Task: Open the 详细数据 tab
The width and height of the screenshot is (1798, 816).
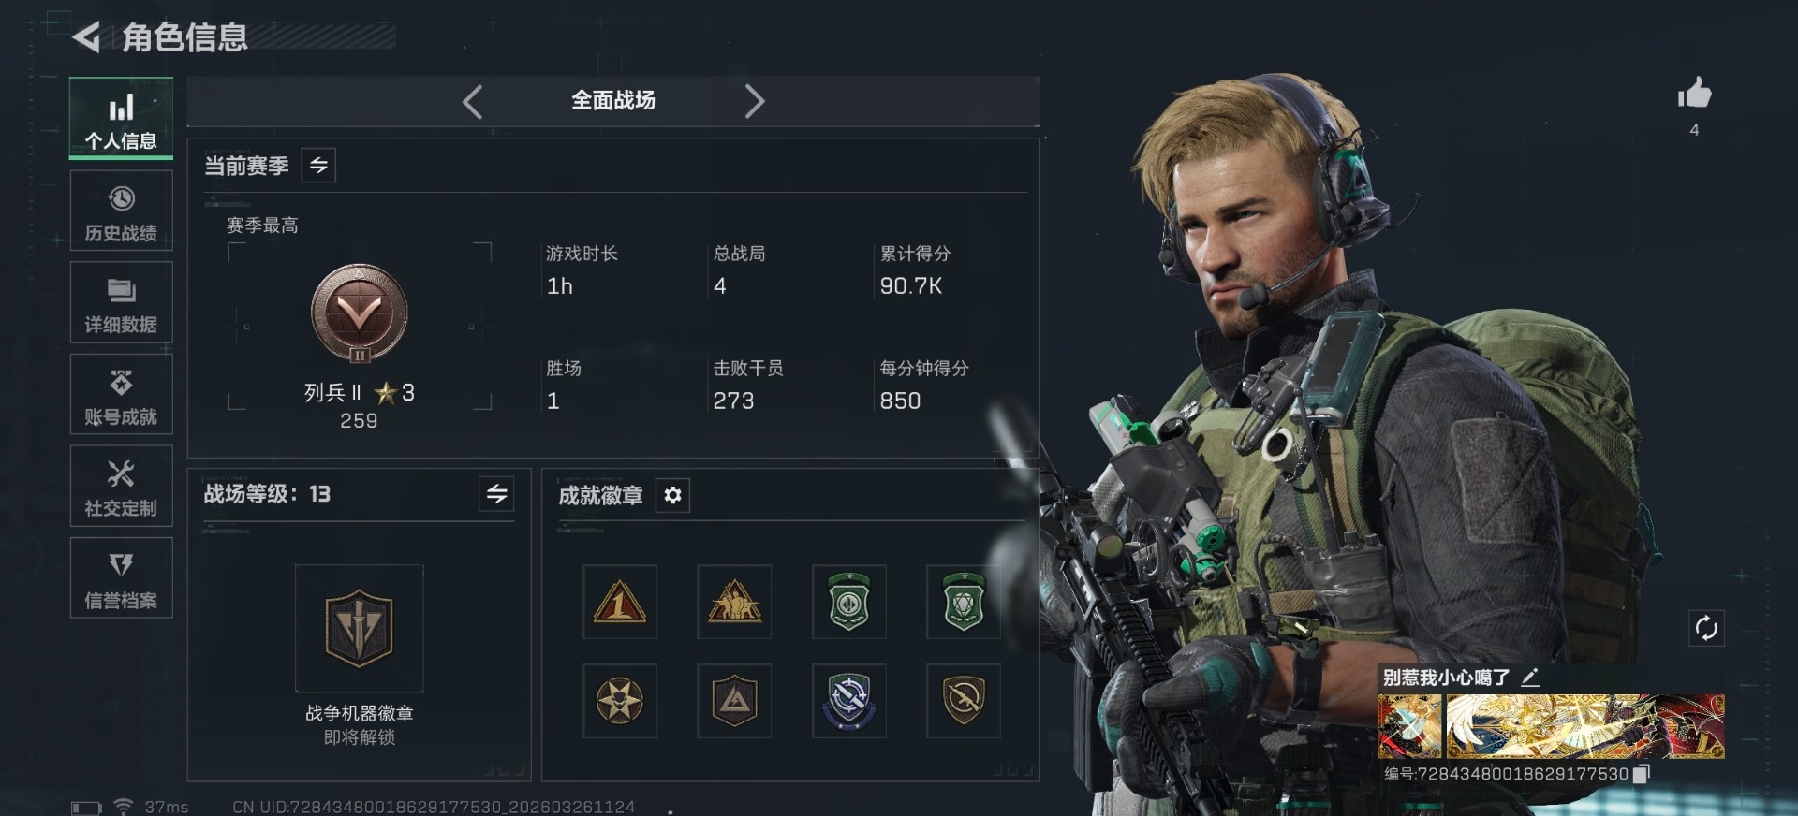Action: [121, 302]
